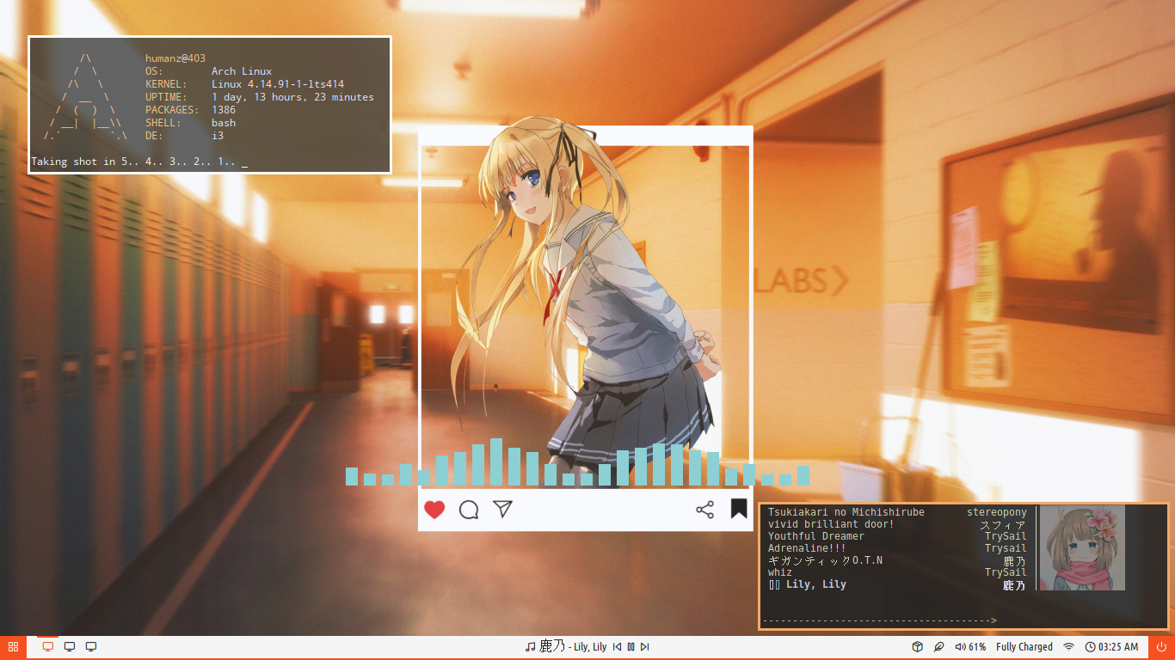
Task: Select whiz in playlist
Action: [780, 572]
